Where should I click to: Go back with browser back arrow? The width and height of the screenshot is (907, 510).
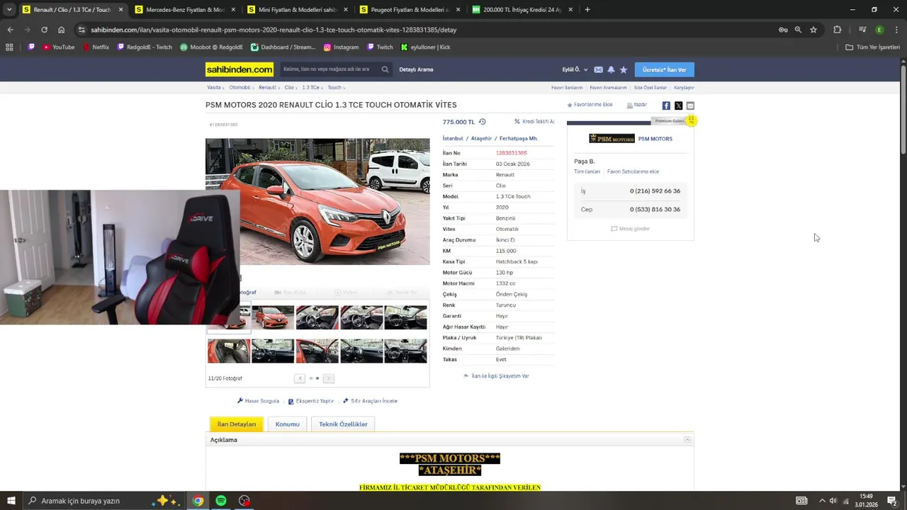[10, 30]
